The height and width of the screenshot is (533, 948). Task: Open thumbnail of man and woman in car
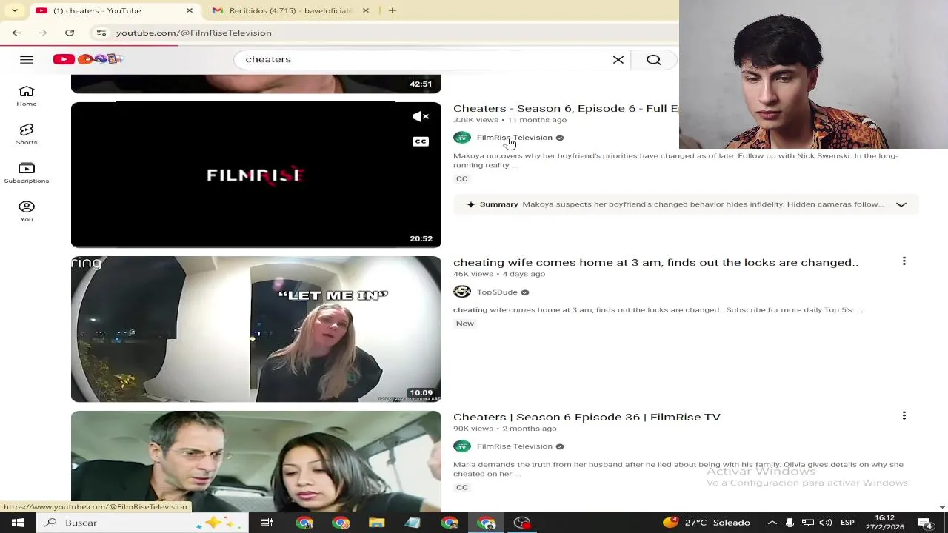pos(256,461)
